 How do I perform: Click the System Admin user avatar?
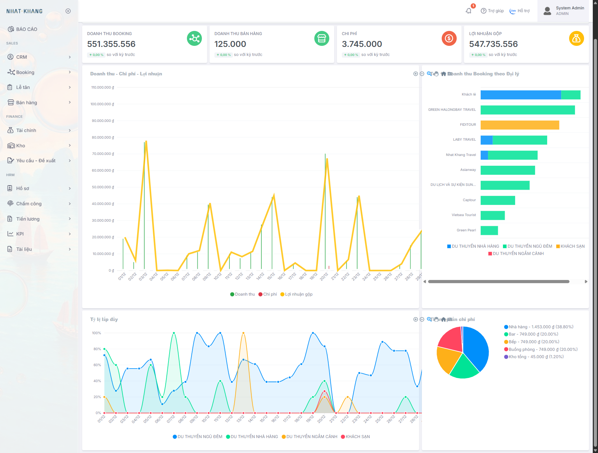tap(547, 11)
